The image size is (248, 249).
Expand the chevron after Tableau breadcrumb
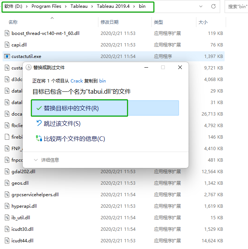pos(92,7)
